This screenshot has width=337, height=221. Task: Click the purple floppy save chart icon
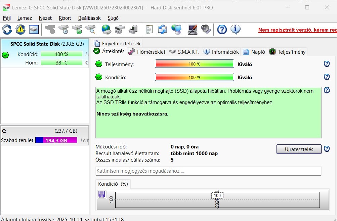click(x=101, y=194)
